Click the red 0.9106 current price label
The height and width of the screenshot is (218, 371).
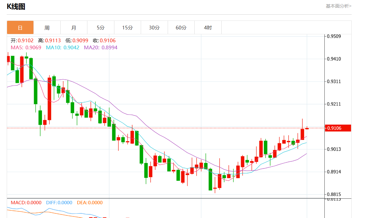pos(338,128)
